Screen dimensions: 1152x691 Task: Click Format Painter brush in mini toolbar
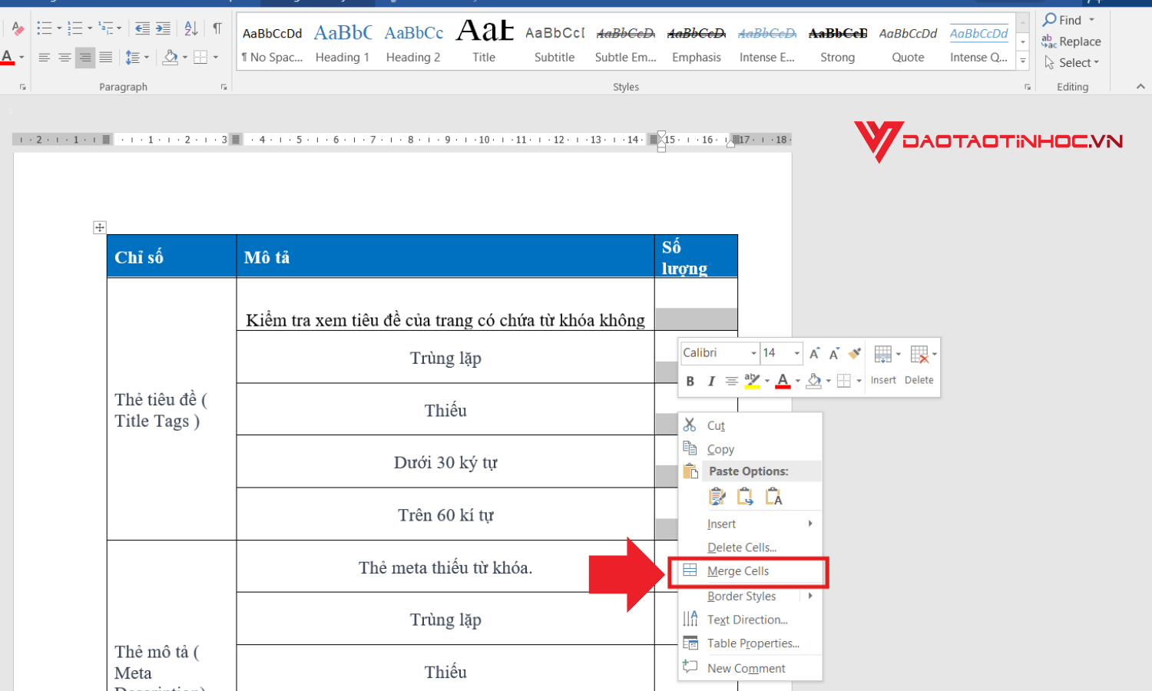(x=854, y=353)
